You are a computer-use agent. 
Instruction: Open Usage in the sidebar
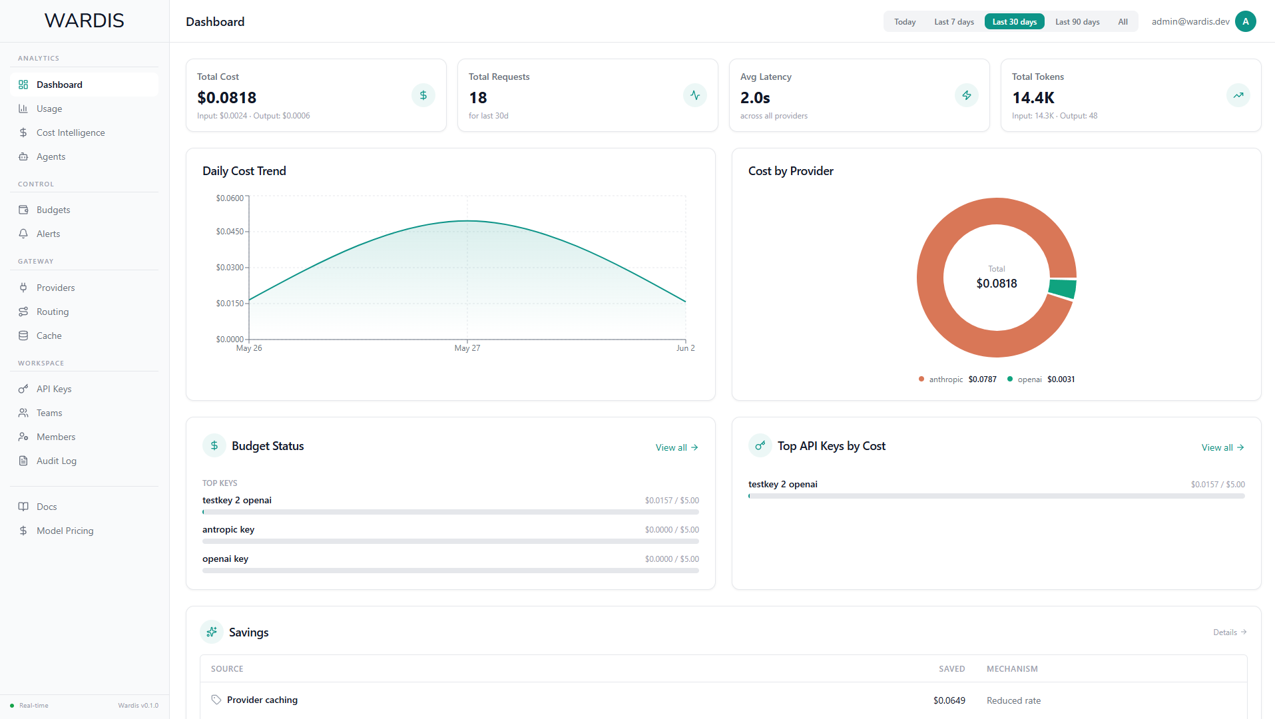tap(85, 109)
